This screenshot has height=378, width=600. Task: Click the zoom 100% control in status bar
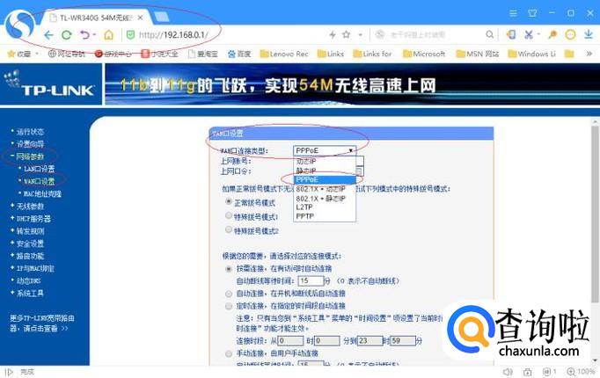coord(581,372)
